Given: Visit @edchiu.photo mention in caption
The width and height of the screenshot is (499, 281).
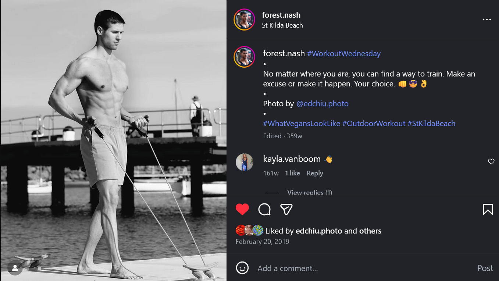Looking at the screenshot, I should (x=322, y=104).
